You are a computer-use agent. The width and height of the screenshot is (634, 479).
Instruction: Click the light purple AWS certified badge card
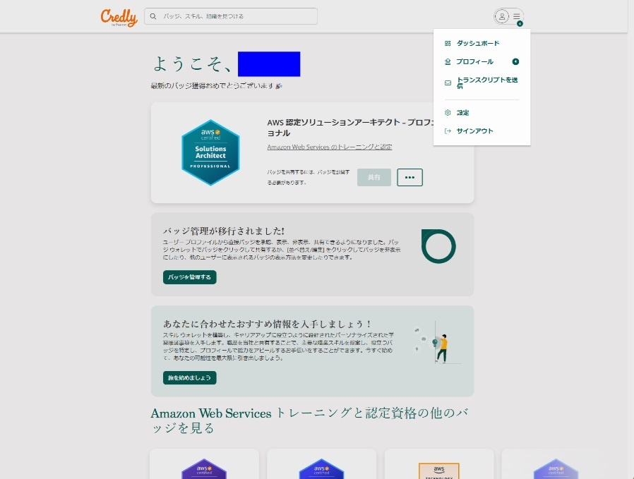point(556,463)
